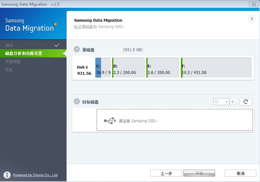The image size is (260, 182).
Task: Select the 完成 step in sidebar
Action: point(9,70)
